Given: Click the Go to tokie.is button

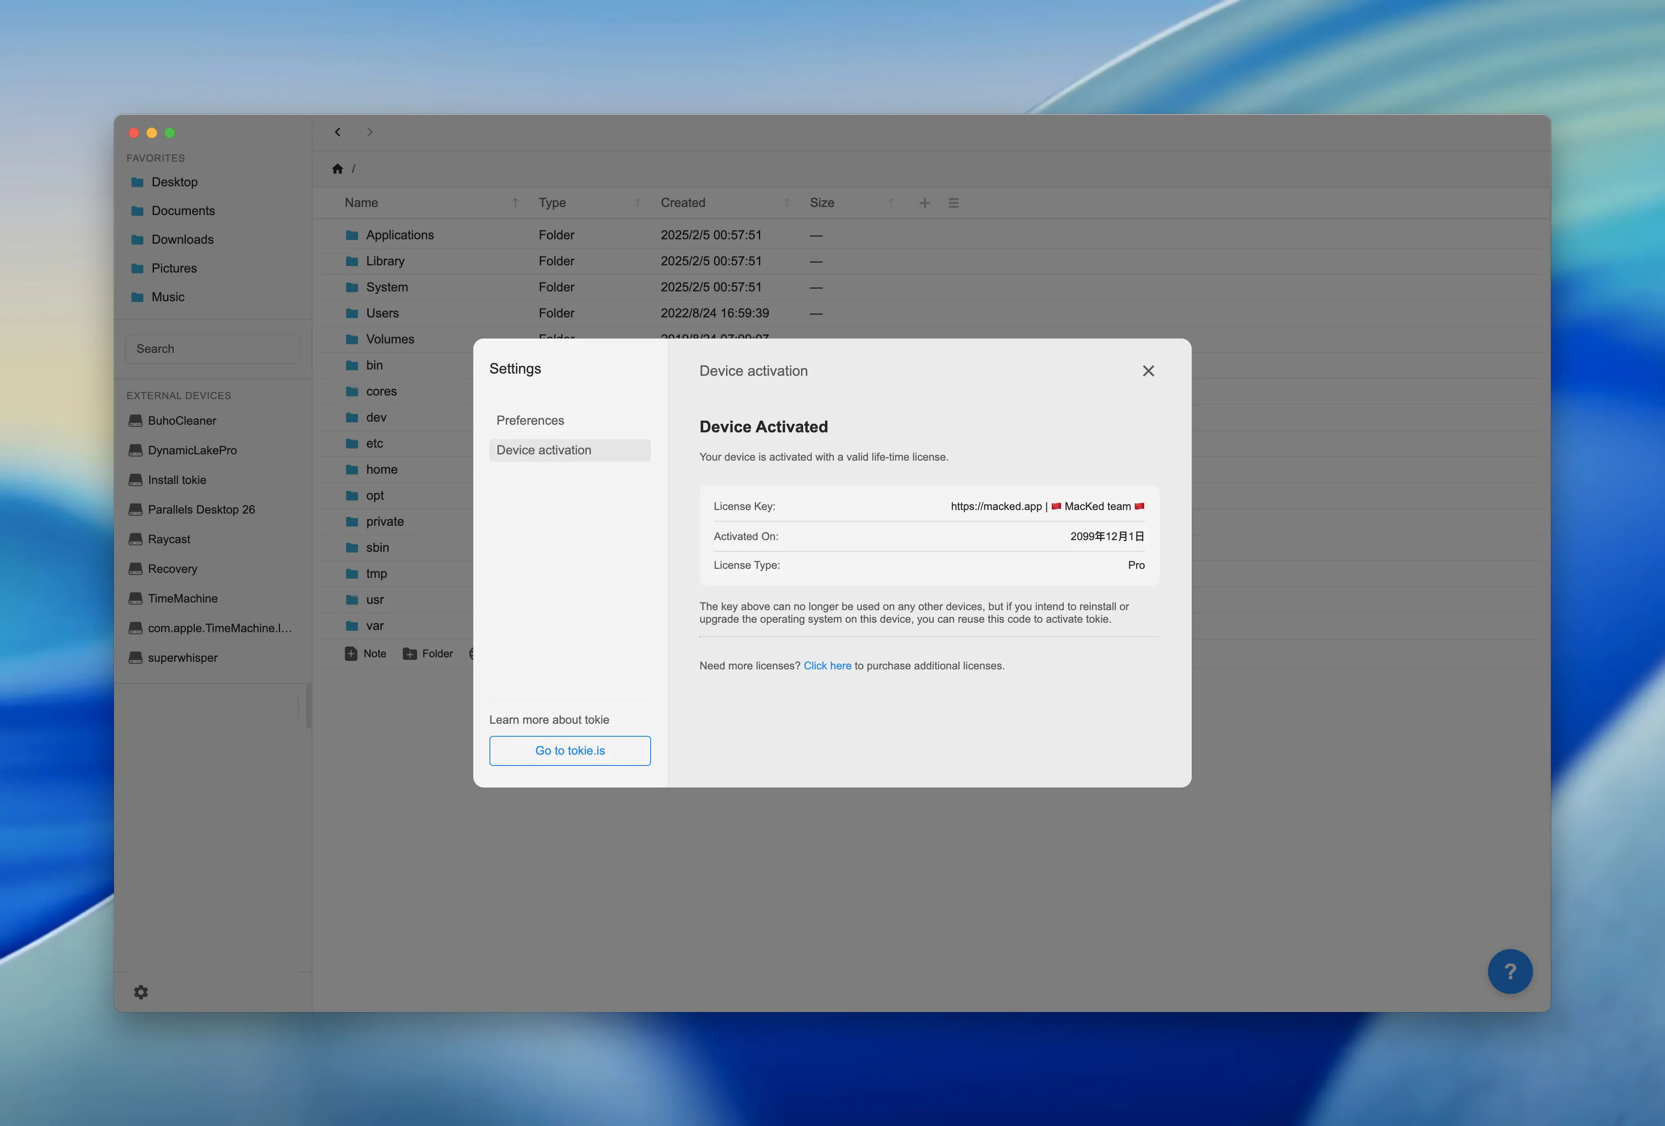Looking at the screenshot, I should [x=569, y=751].
